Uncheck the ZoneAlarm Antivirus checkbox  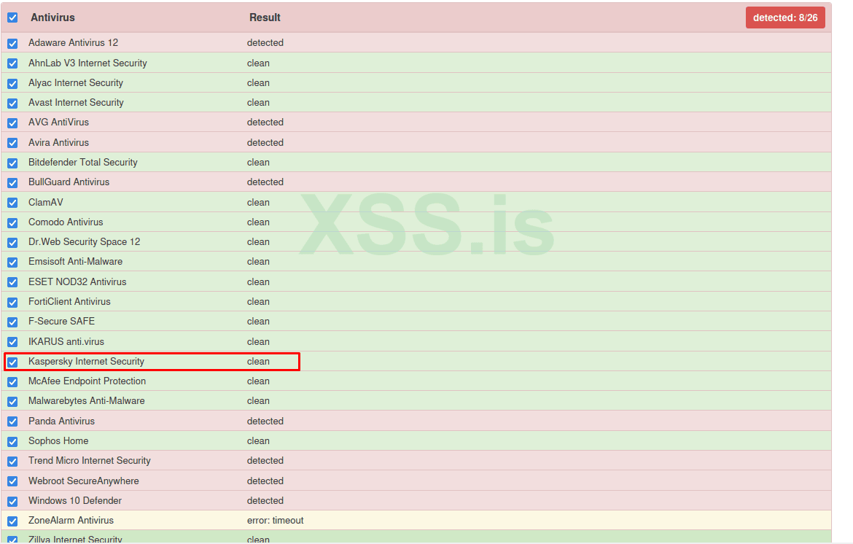click(12, 521)
